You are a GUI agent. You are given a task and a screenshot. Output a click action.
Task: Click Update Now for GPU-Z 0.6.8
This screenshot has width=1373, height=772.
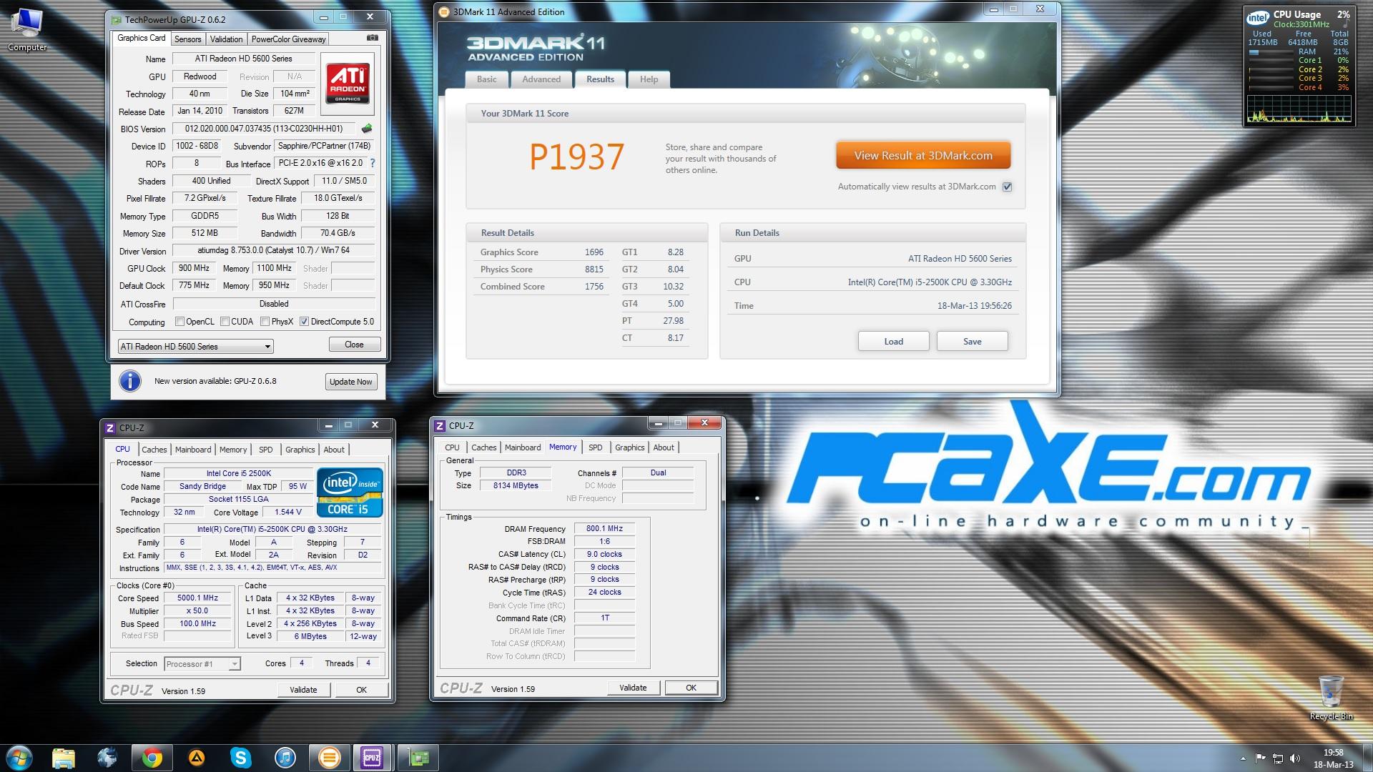click(350, 382)
